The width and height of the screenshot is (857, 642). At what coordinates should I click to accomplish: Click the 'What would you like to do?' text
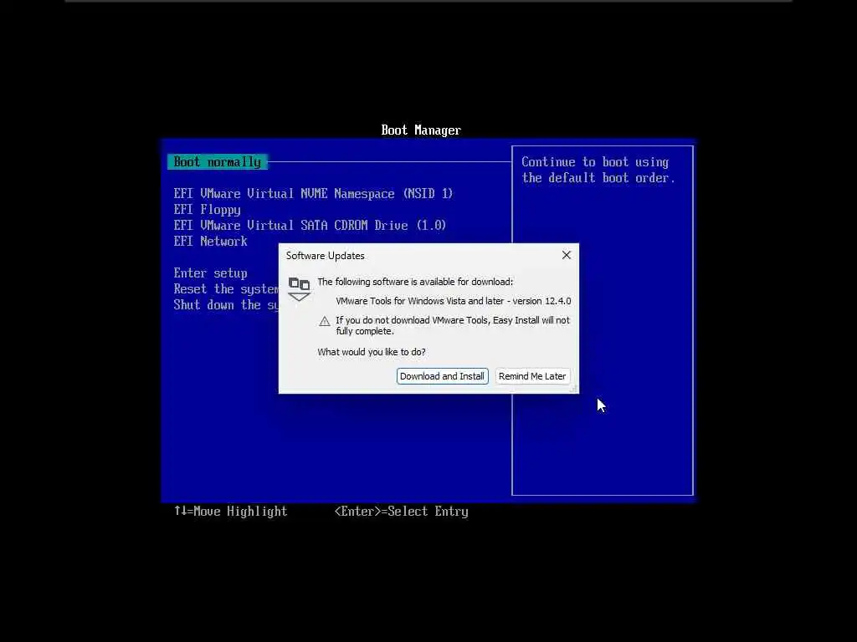point(372,352)
